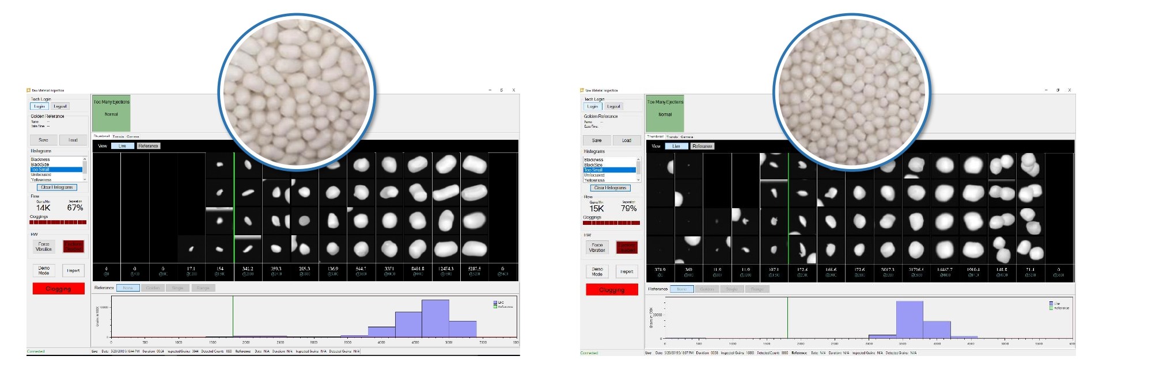
Task: Choose Yellowness in right window histogram list
Action: coord(594,180)
